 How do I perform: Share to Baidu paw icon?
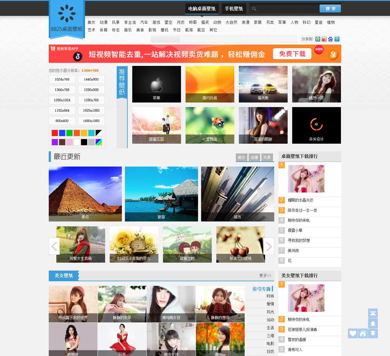tap(331, 39)
